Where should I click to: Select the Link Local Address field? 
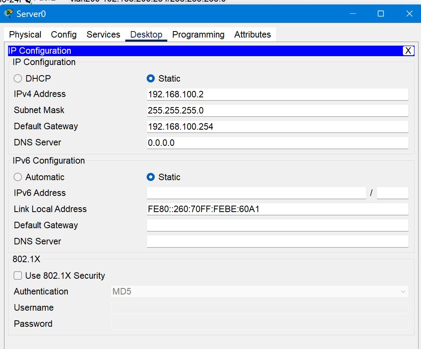[x=277, y=209]
